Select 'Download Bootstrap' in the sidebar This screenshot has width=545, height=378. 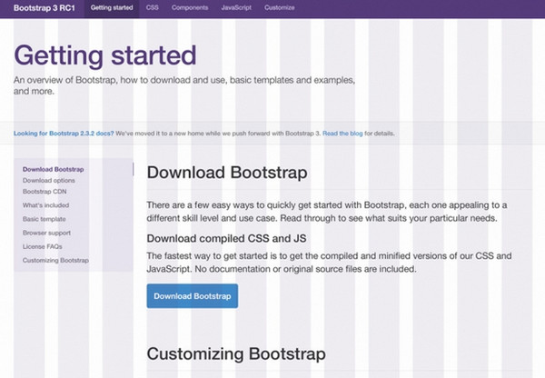point(54,169)
